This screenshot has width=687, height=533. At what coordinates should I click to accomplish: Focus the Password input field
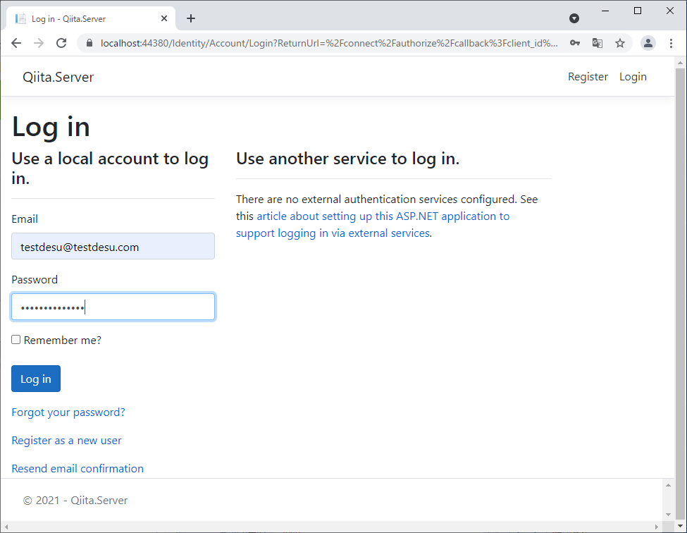(x=113, y=307)
